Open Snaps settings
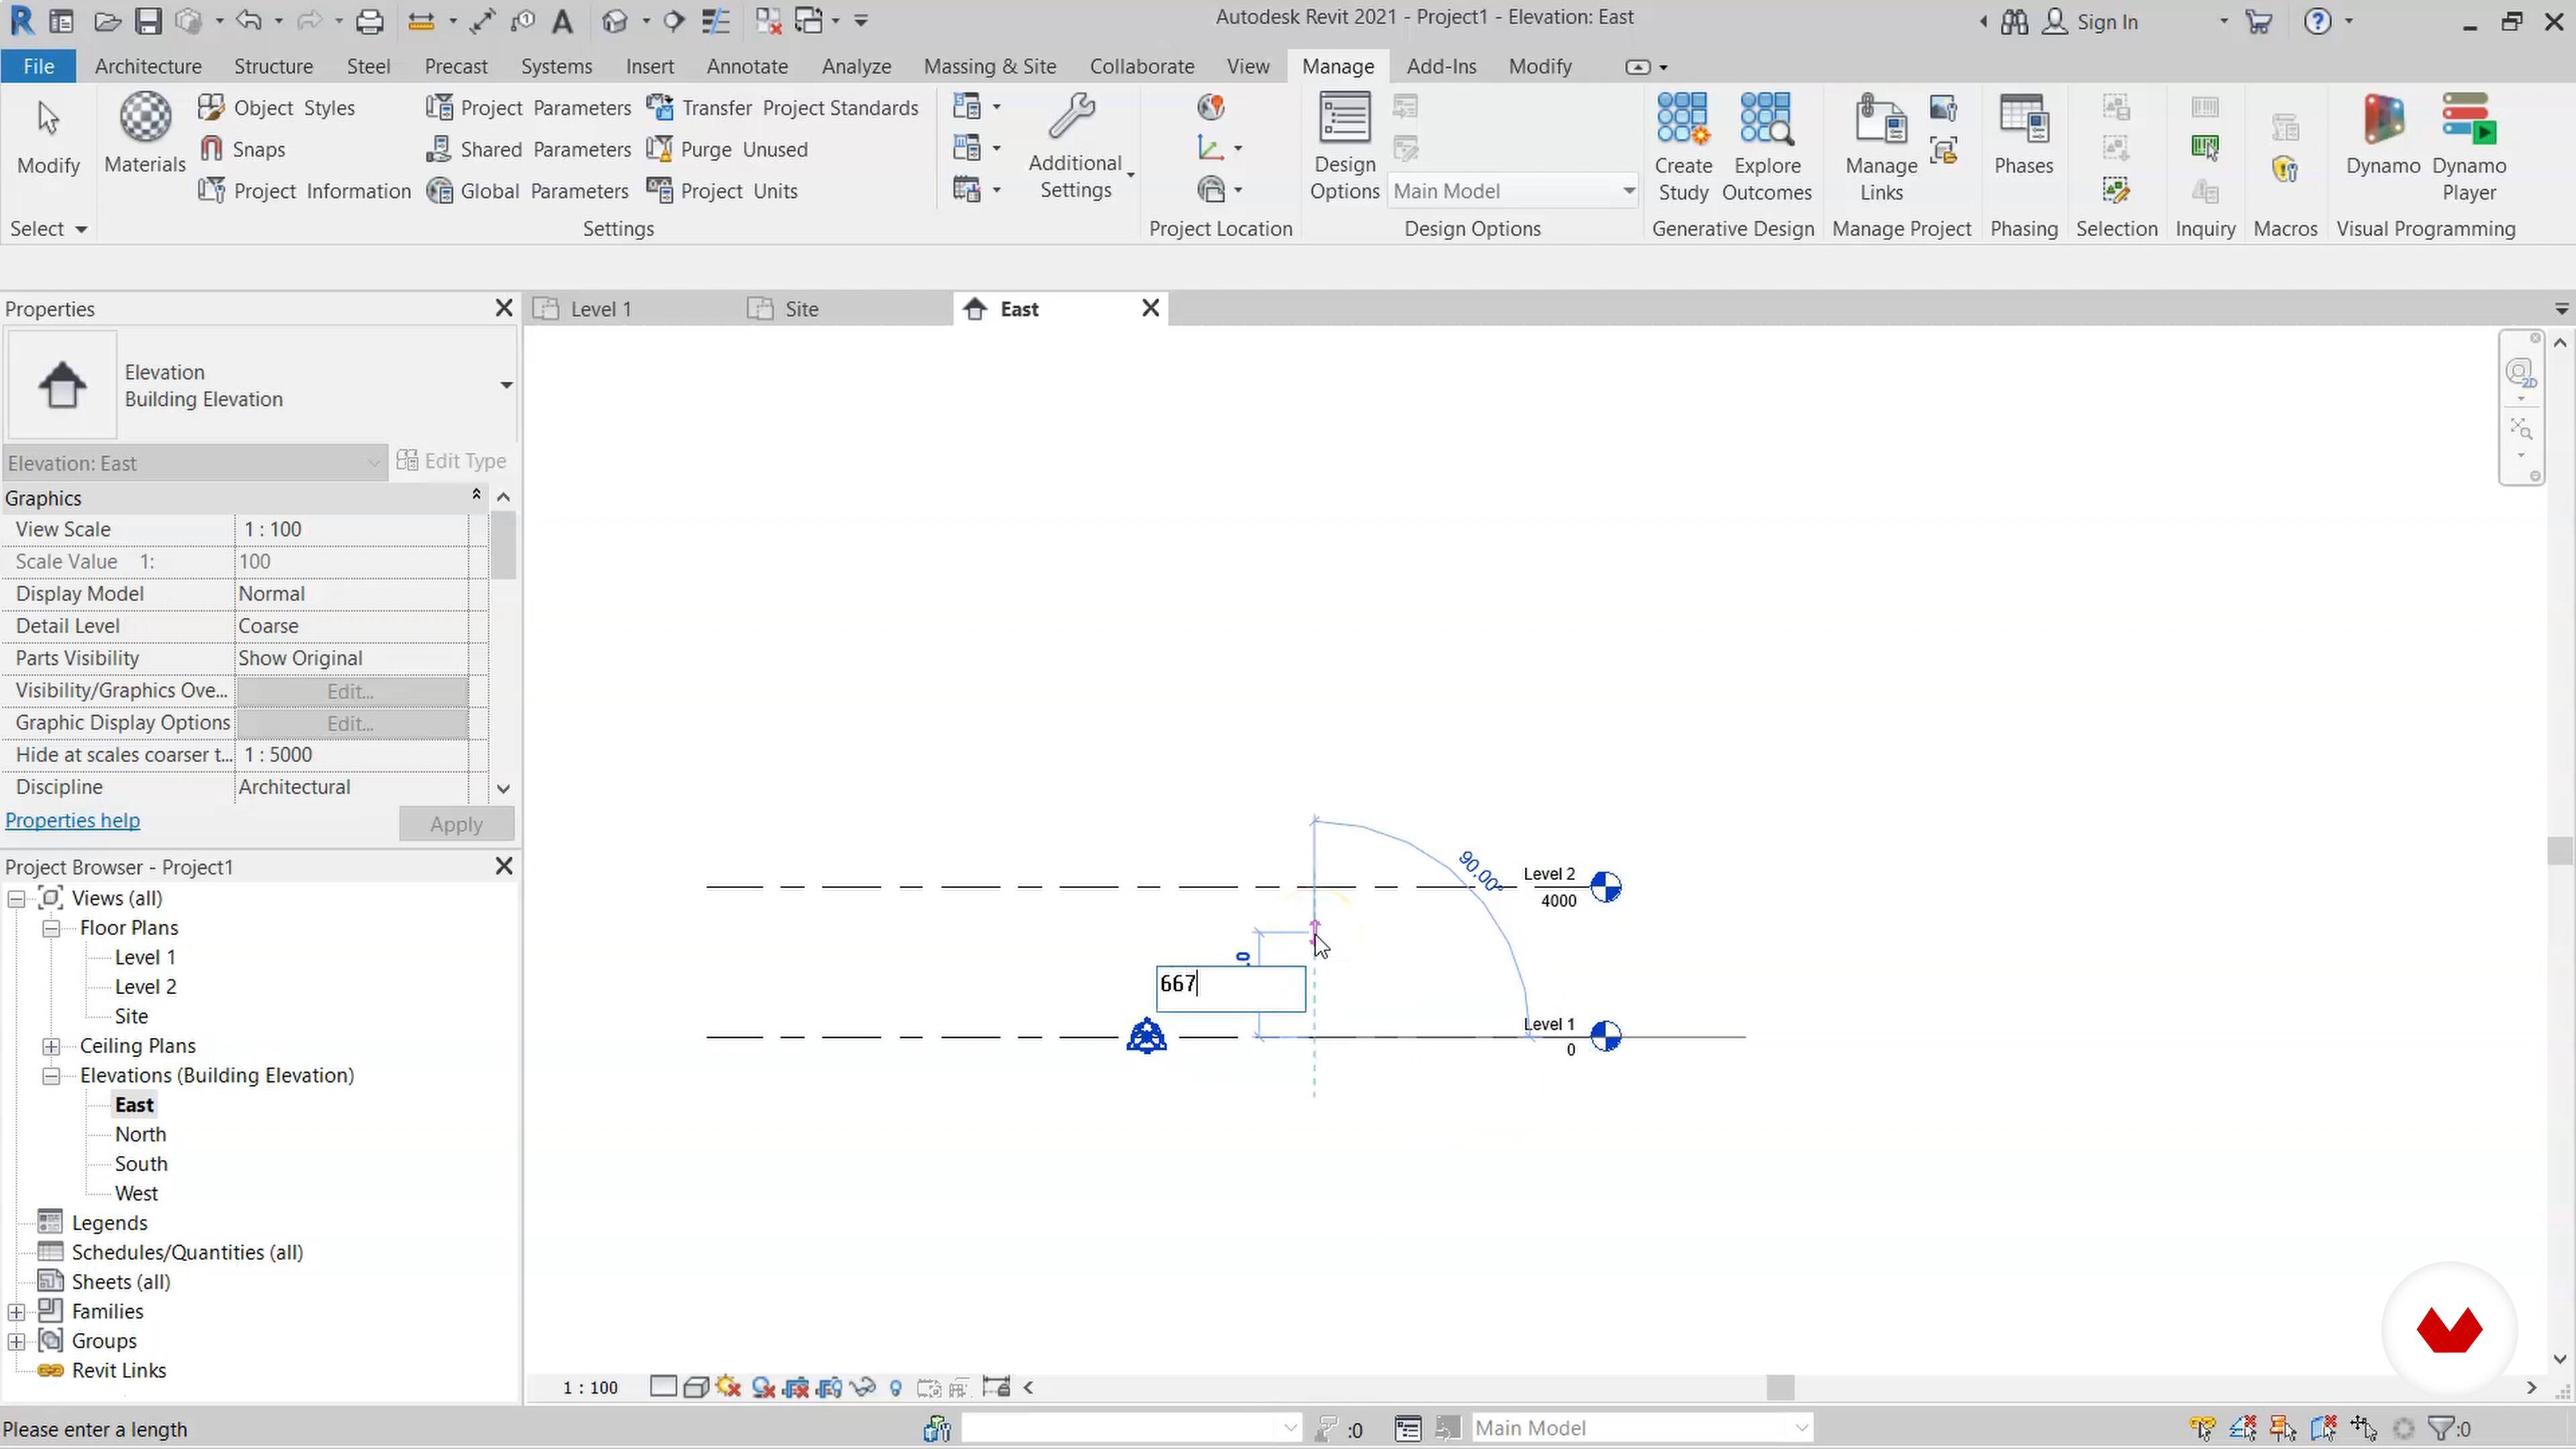The height and width of the screenshot is (1449, 2576). click(x=242, y=149)
